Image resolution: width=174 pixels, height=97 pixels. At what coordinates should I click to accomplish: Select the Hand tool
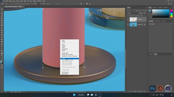pyautogui.click(x=2, y=53)
